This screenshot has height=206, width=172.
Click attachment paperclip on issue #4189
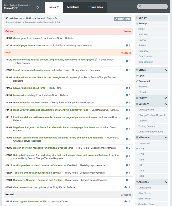click(x=42, y=38)
